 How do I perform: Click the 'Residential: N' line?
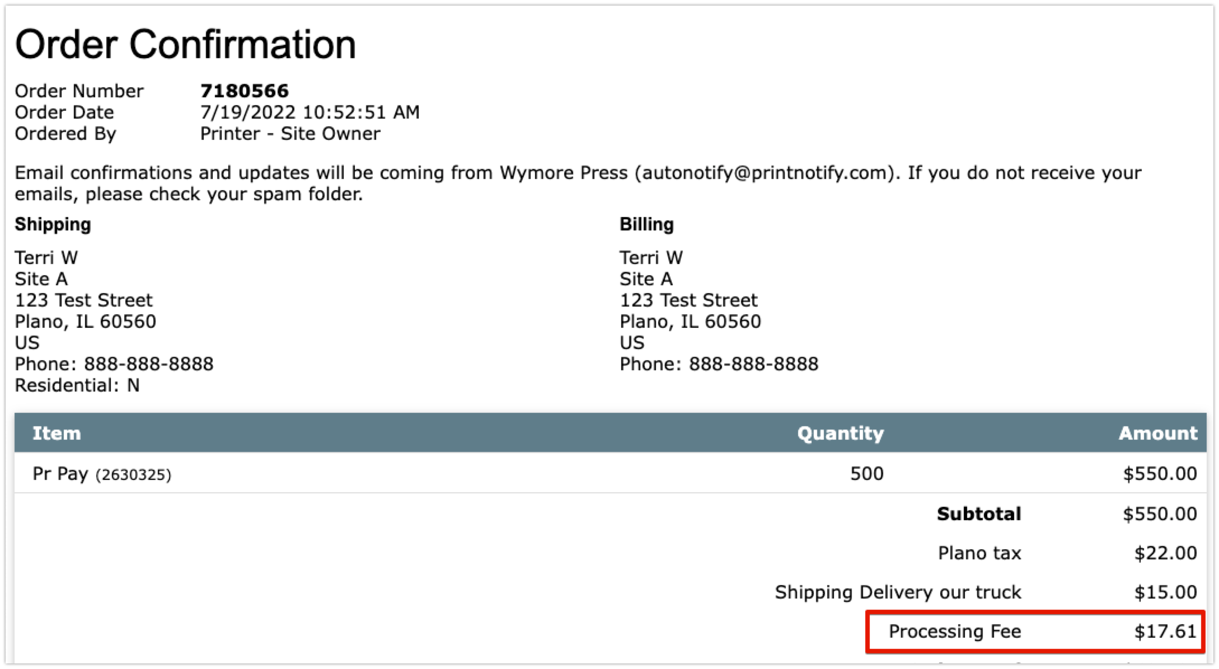click(x=77, y=385)
